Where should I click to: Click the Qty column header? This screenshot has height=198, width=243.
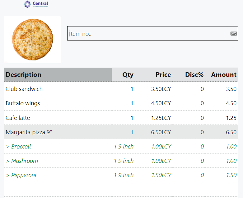tap(128, 75)
